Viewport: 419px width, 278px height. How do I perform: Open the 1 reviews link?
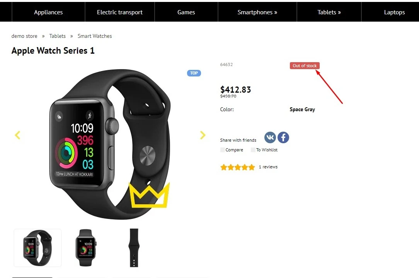tap(268, 167)
